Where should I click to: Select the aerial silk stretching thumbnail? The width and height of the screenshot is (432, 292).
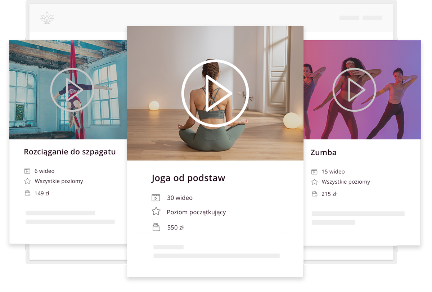[68, 90]
